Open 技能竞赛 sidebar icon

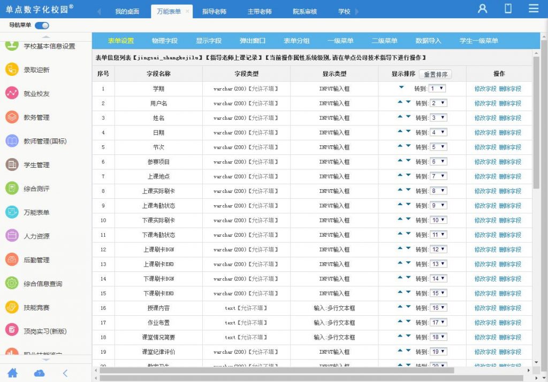coord(12,307)
